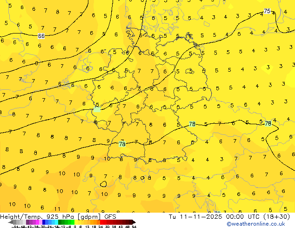Click the "Height/Temp. 925 hPa [gdpm] GFS" title
295x228 pixels.
[x=58, y=216]
